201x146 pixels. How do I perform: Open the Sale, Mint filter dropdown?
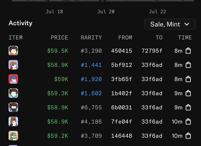click(x=170, y=24)
